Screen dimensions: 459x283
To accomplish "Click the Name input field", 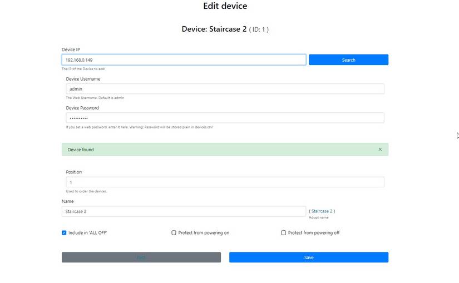I will click(184, 211).
